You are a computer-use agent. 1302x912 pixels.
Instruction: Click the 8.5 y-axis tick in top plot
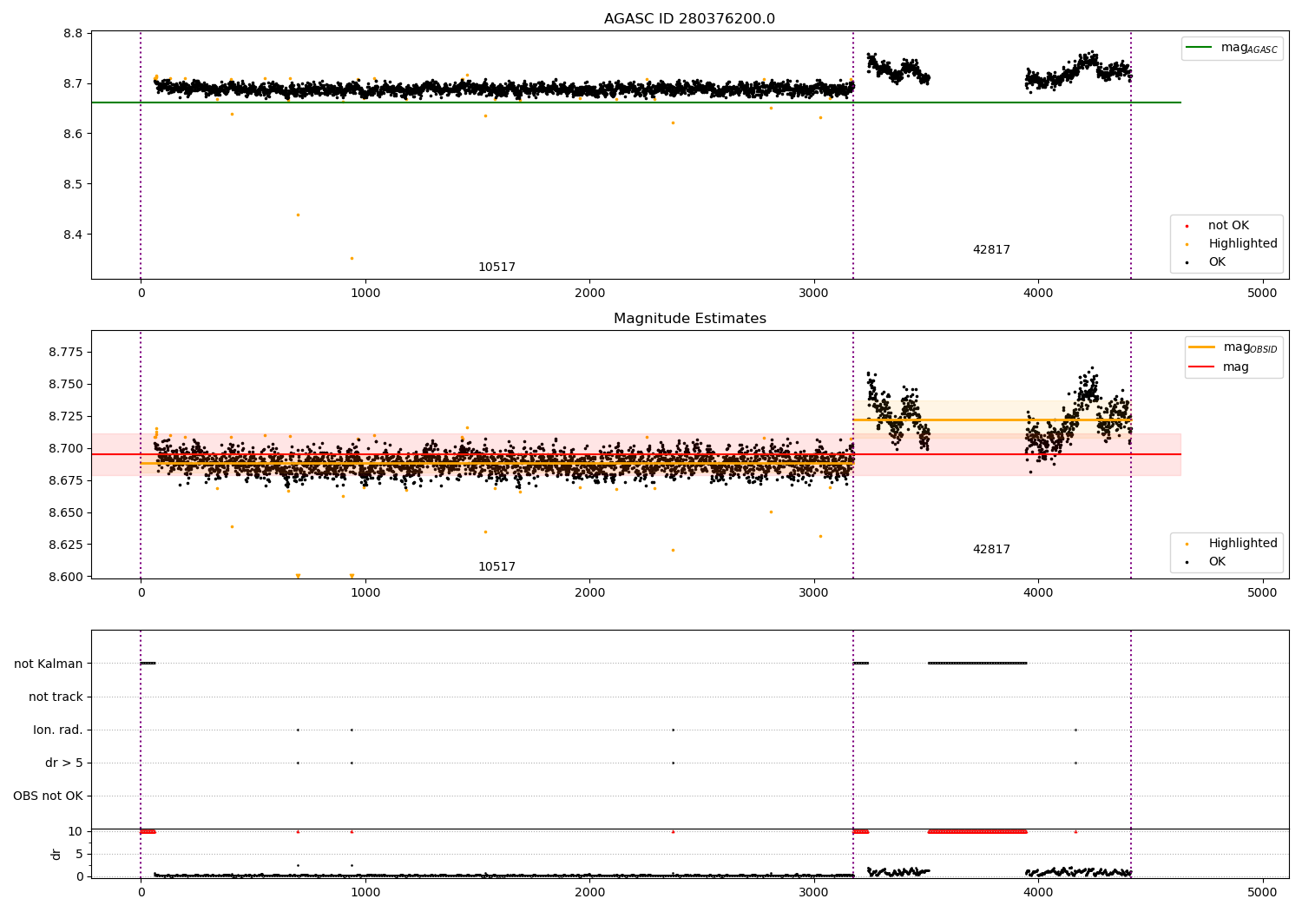[x=74, y=184]
